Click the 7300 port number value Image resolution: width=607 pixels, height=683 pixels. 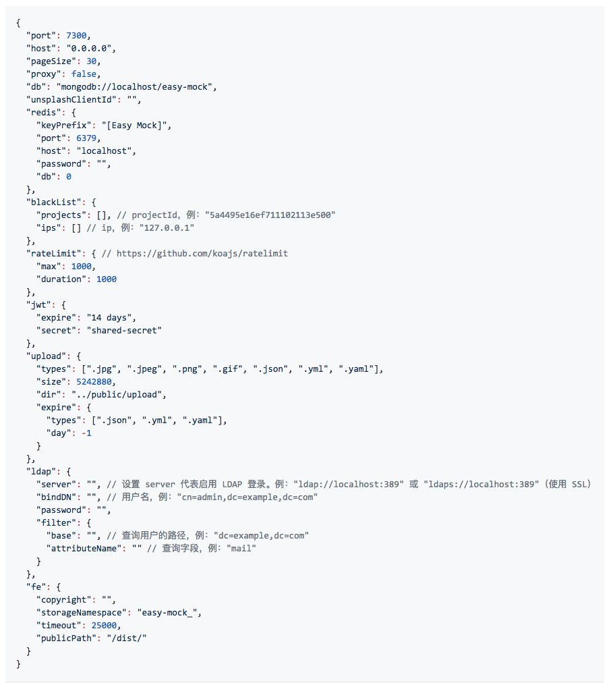(77, 35)
